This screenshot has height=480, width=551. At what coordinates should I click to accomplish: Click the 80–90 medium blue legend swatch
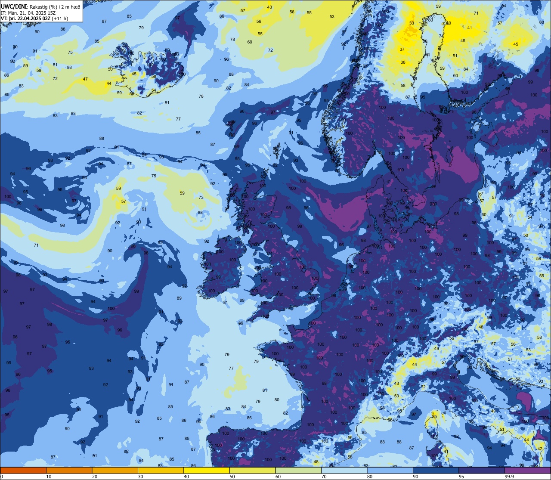tap(390, 470)
